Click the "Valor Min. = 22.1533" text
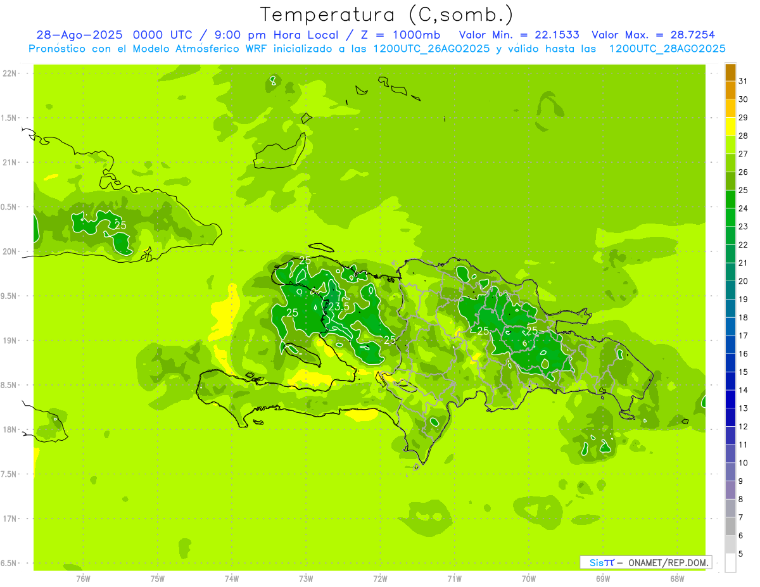 click(x=519, y=35)
